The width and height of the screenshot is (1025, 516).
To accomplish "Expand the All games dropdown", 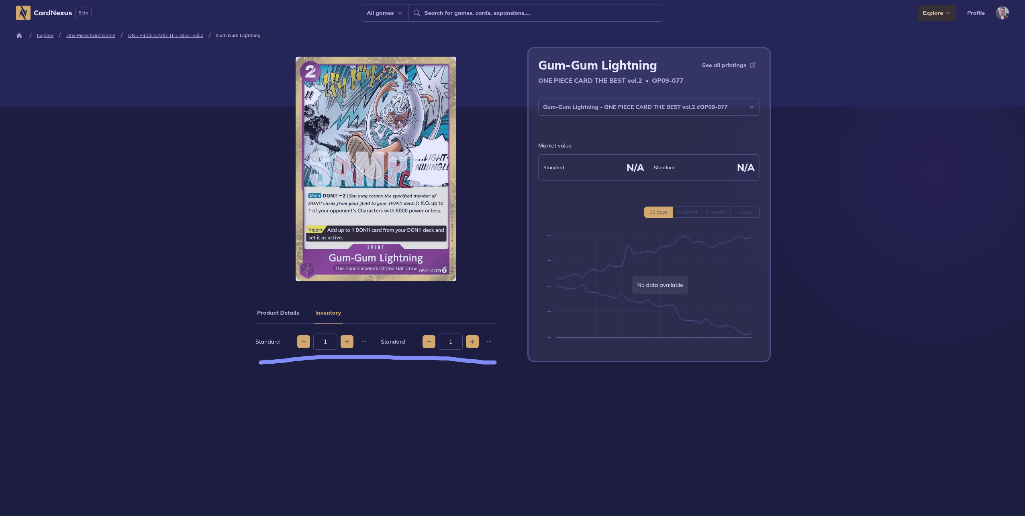I will tap(384, 13).
